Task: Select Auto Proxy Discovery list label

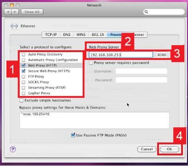Action: tap(45, 54)
